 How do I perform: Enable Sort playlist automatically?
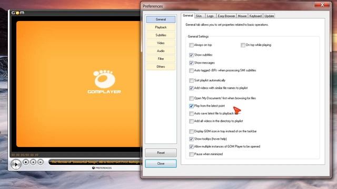click(191, 80)
